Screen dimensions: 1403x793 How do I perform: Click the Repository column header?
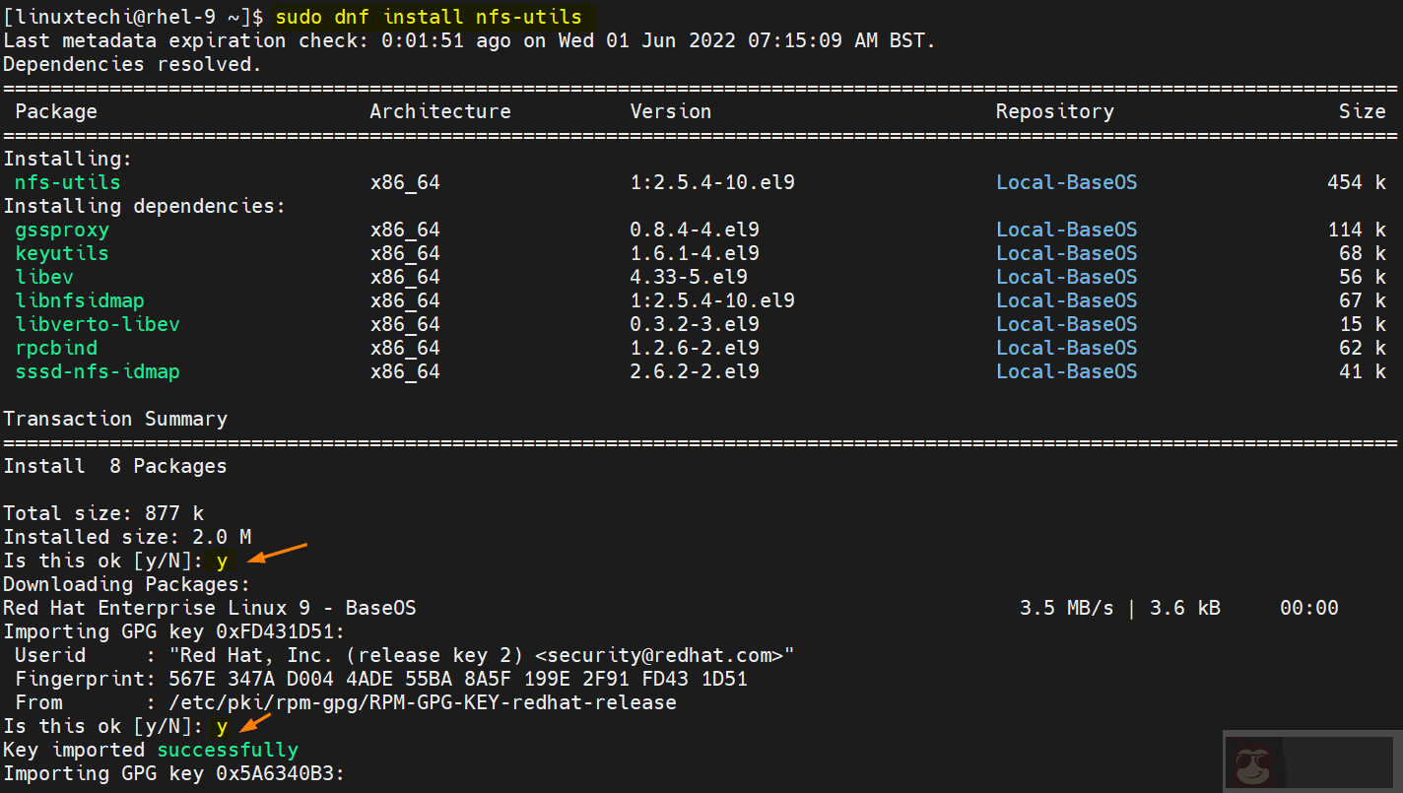pos(1054,111)
